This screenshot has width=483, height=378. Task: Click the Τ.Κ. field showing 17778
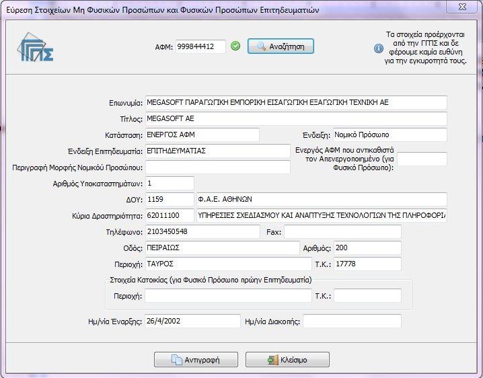(367, 264)
